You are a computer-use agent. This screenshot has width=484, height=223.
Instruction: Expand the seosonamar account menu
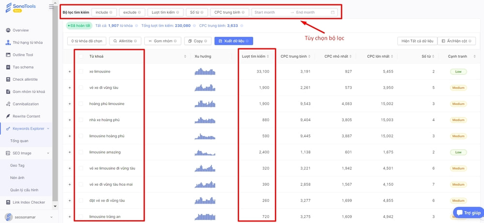pyautogui.click(x=51, y=217)
